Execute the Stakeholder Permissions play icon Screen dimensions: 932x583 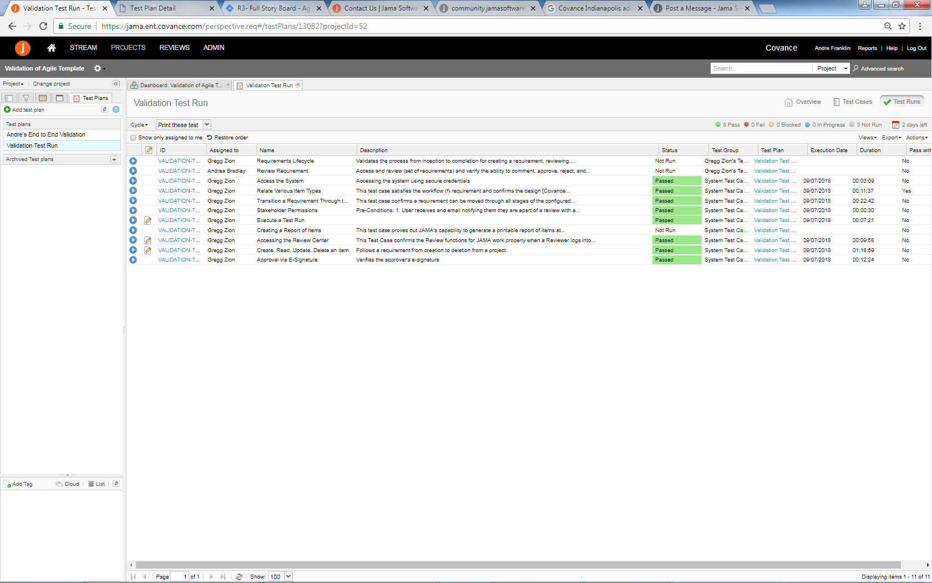point(133,210)
